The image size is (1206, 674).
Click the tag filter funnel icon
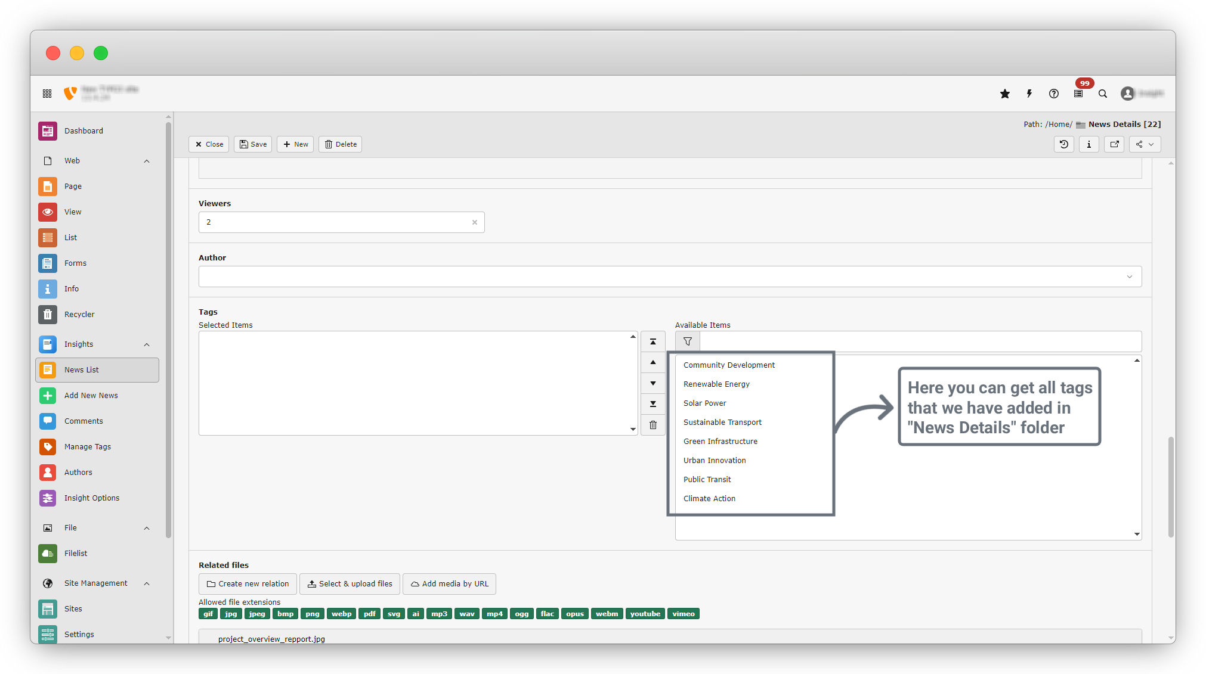tap(688, 341)
